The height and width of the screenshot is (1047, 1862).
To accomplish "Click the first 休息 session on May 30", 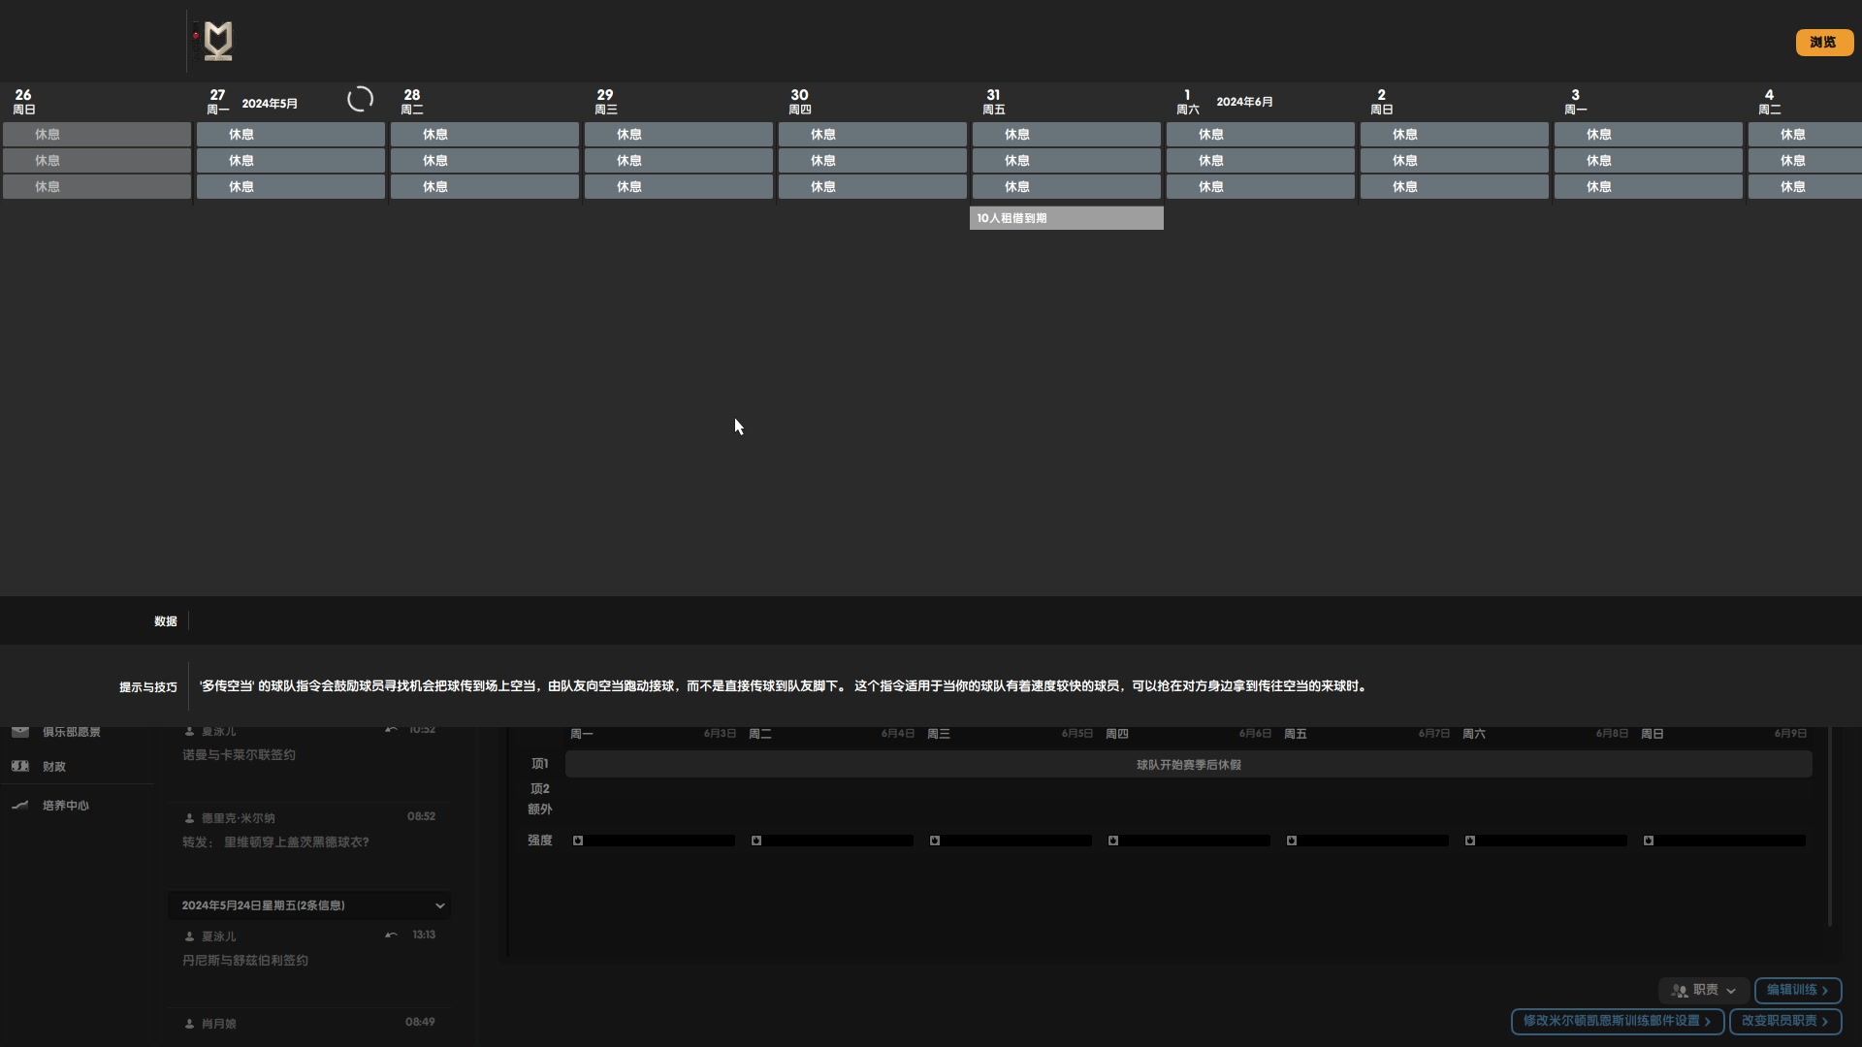I will click(873, 135).
